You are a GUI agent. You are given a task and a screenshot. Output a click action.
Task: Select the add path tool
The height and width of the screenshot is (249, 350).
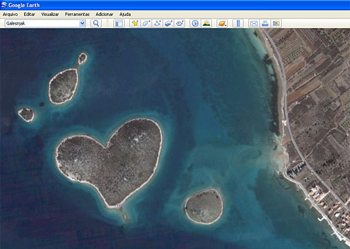click(158, 23)
